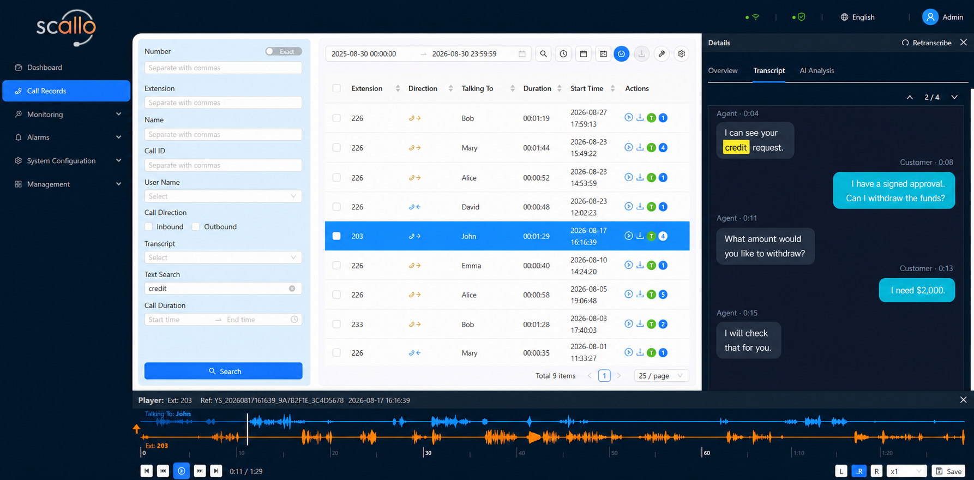Skip to start of recording in player
The image size is (974, 480).
pos(147,471)
